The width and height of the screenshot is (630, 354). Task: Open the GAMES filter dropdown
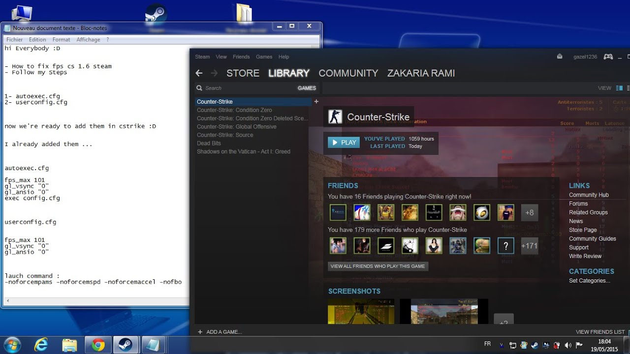(x=307, y=88)
